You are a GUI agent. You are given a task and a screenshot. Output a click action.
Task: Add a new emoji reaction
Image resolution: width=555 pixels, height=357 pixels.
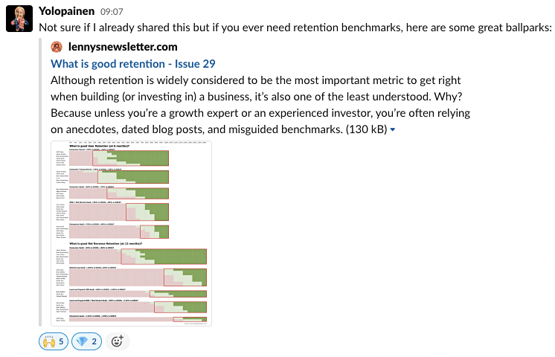[x=117, y=341]
